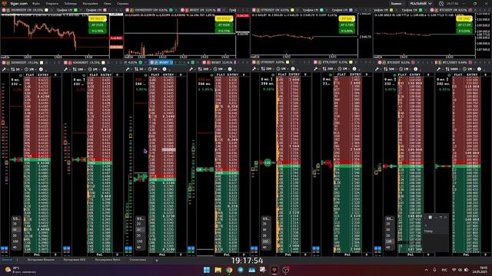Click yellow DV button on ETHUSDT chart
This screenshot has height=276, width=492.
point(347,18)
